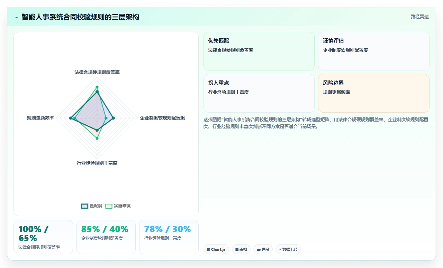Click 法律合规硬规则覆盖率 text in the 优先匹配 card
Viewport: 443px width, 268px height.
(x=230, y=50)
